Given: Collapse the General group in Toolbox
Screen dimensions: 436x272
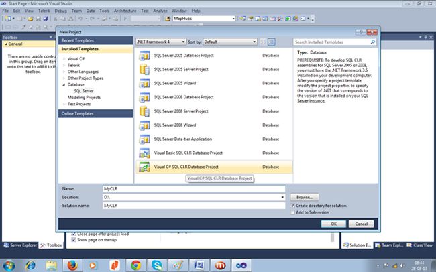Looking at the screenshot, I should (7, 44).
